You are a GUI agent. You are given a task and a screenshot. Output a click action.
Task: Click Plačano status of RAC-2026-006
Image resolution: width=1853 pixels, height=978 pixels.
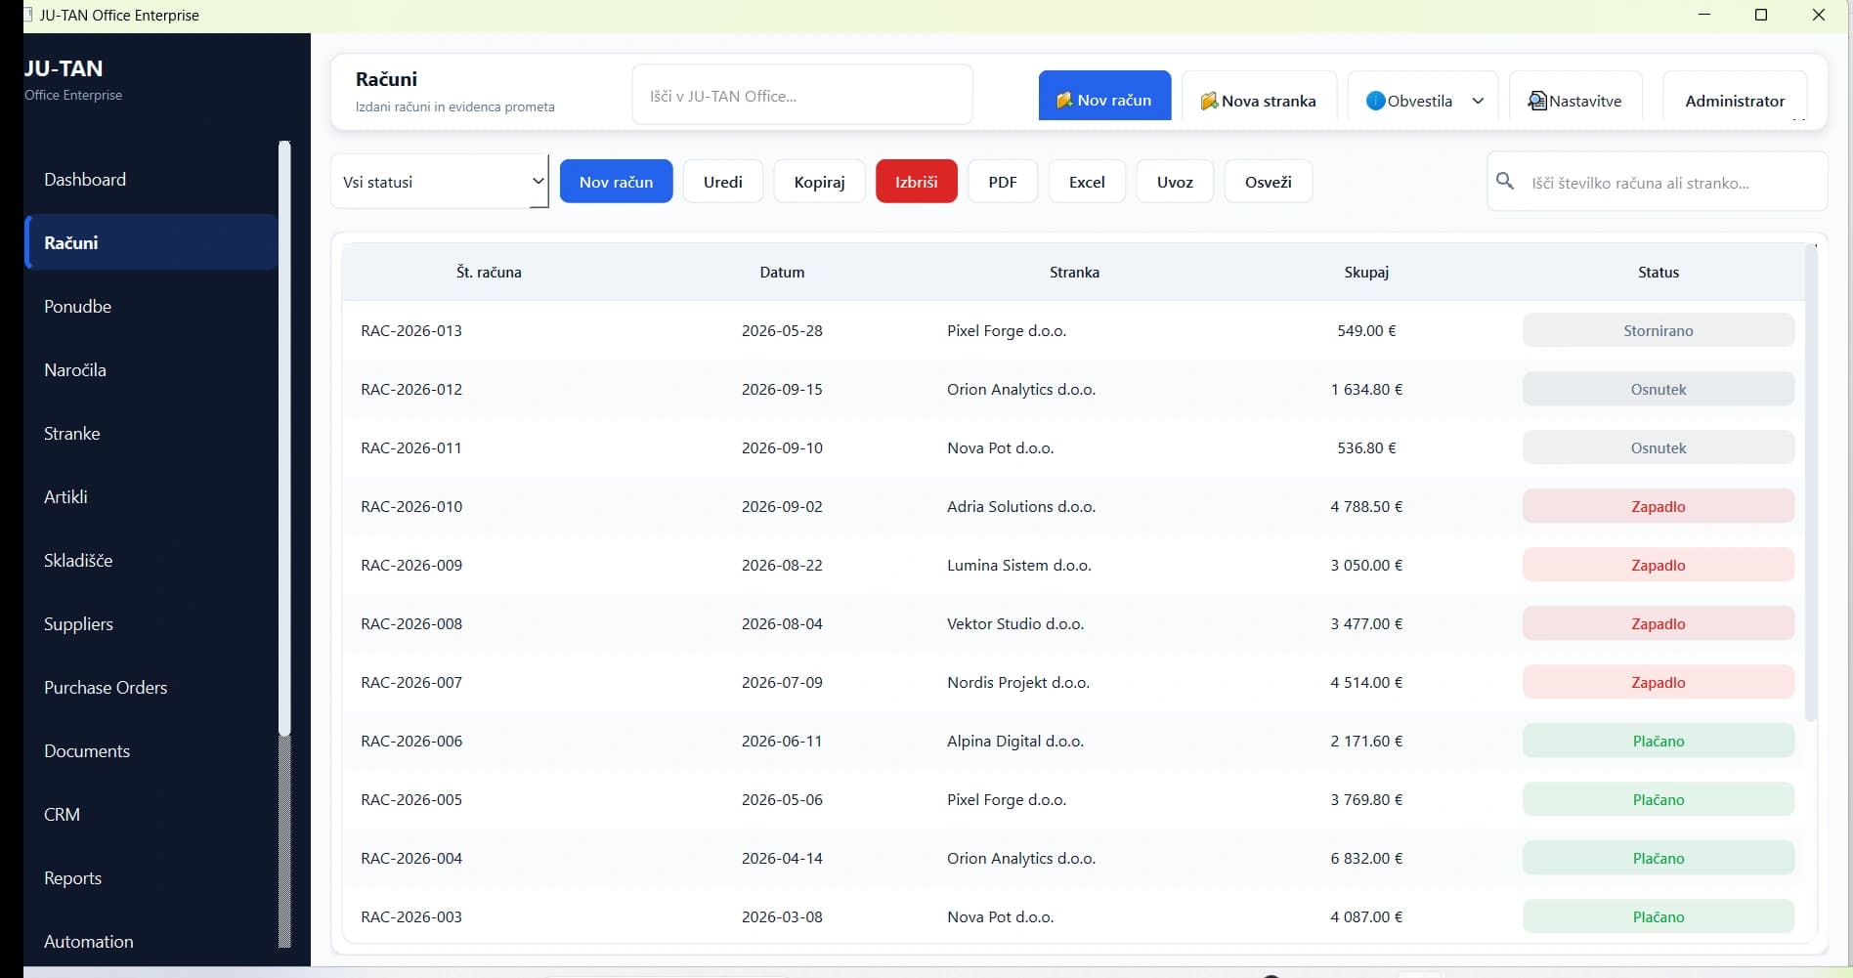click(1659, 741)
